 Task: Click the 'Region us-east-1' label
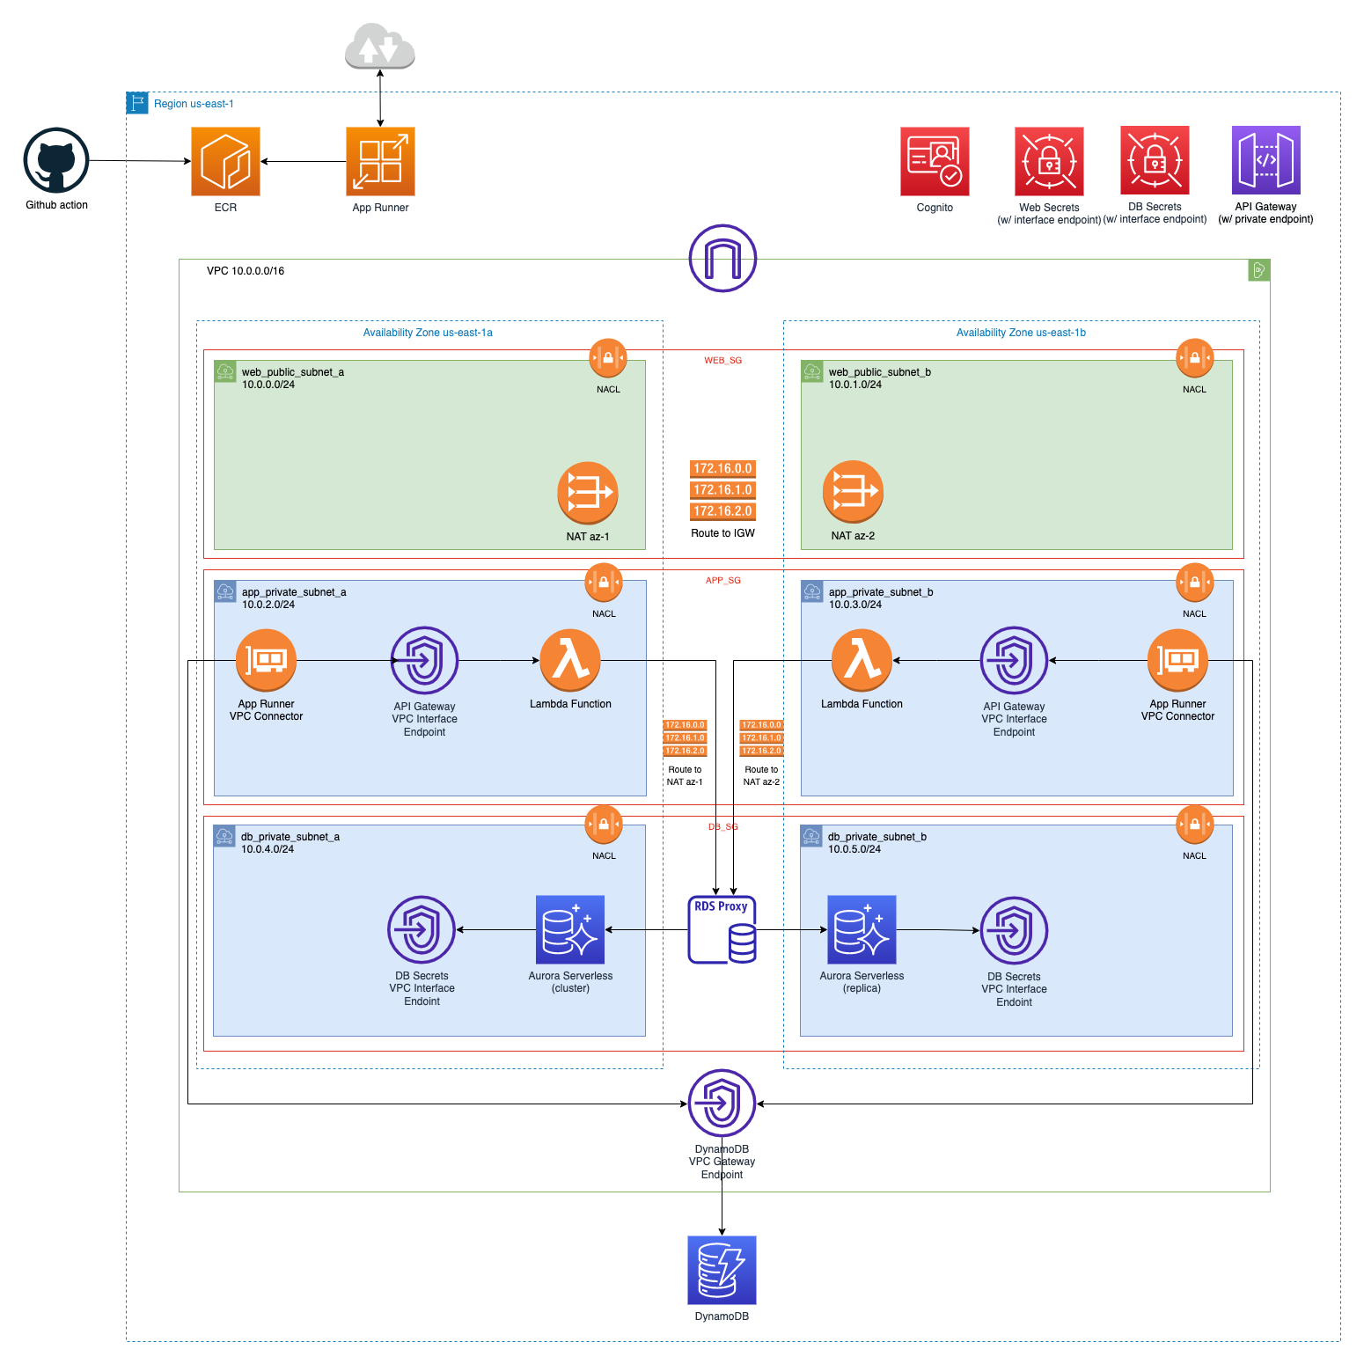pos(194,104)
